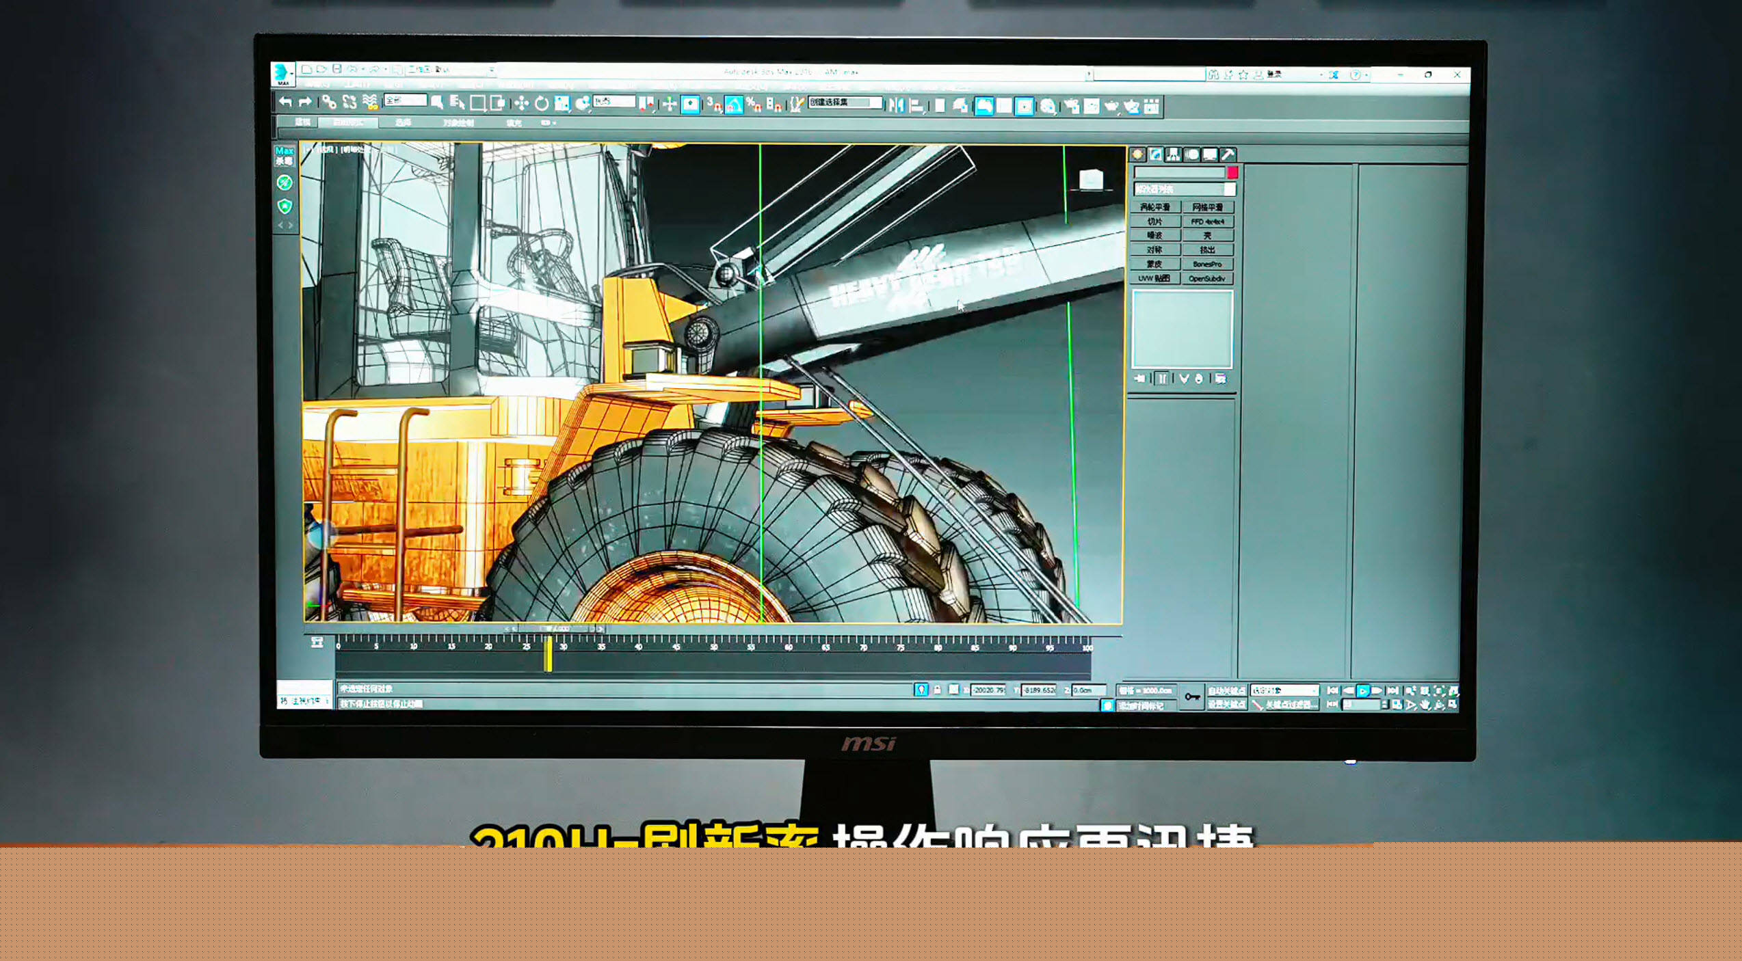Open the Utilities hammer panel tab
The width and height of the screenshot is (1742, 961).
click(x=1228, y=154)
